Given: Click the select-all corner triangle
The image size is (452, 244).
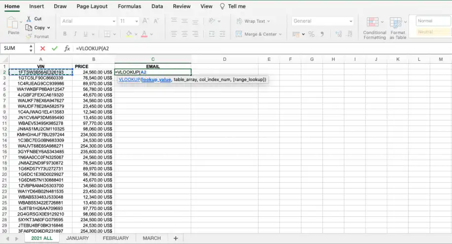Looking at the screenshot, I should (5, 59).
